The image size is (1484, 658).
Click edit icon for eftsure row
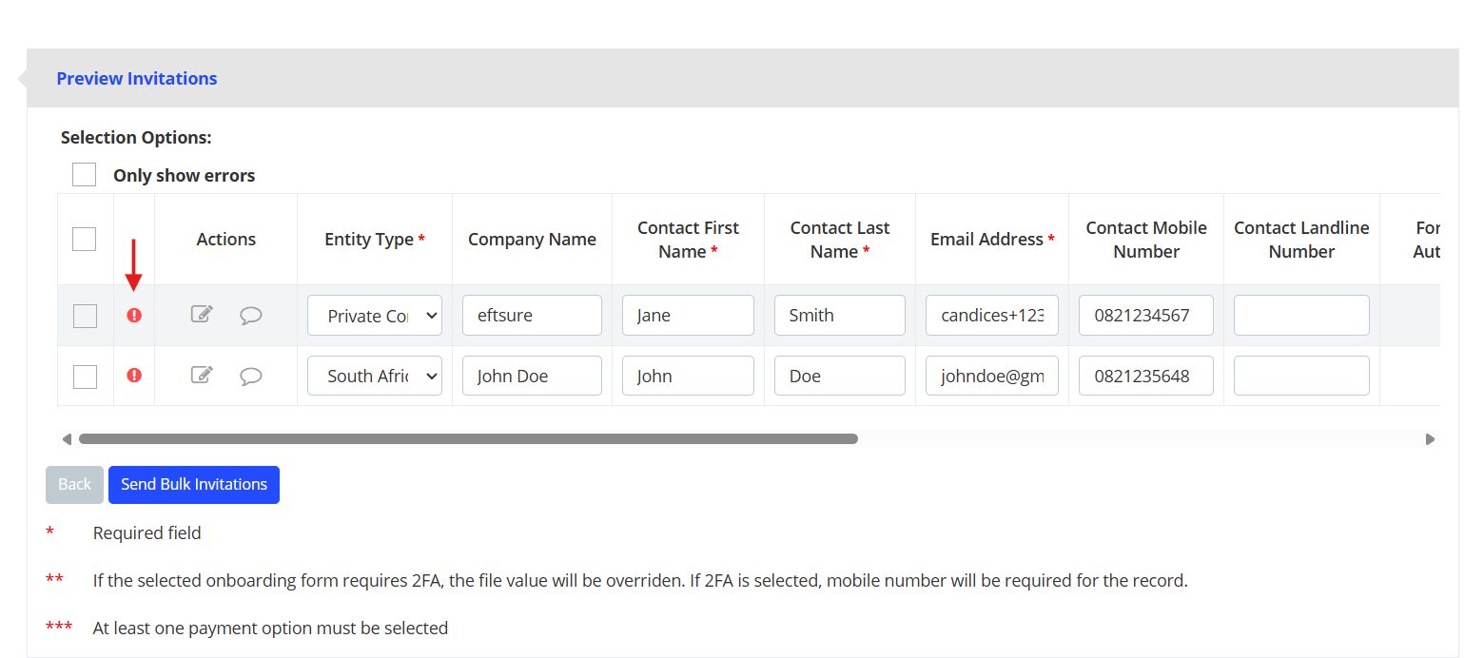[x=202, y=315]
